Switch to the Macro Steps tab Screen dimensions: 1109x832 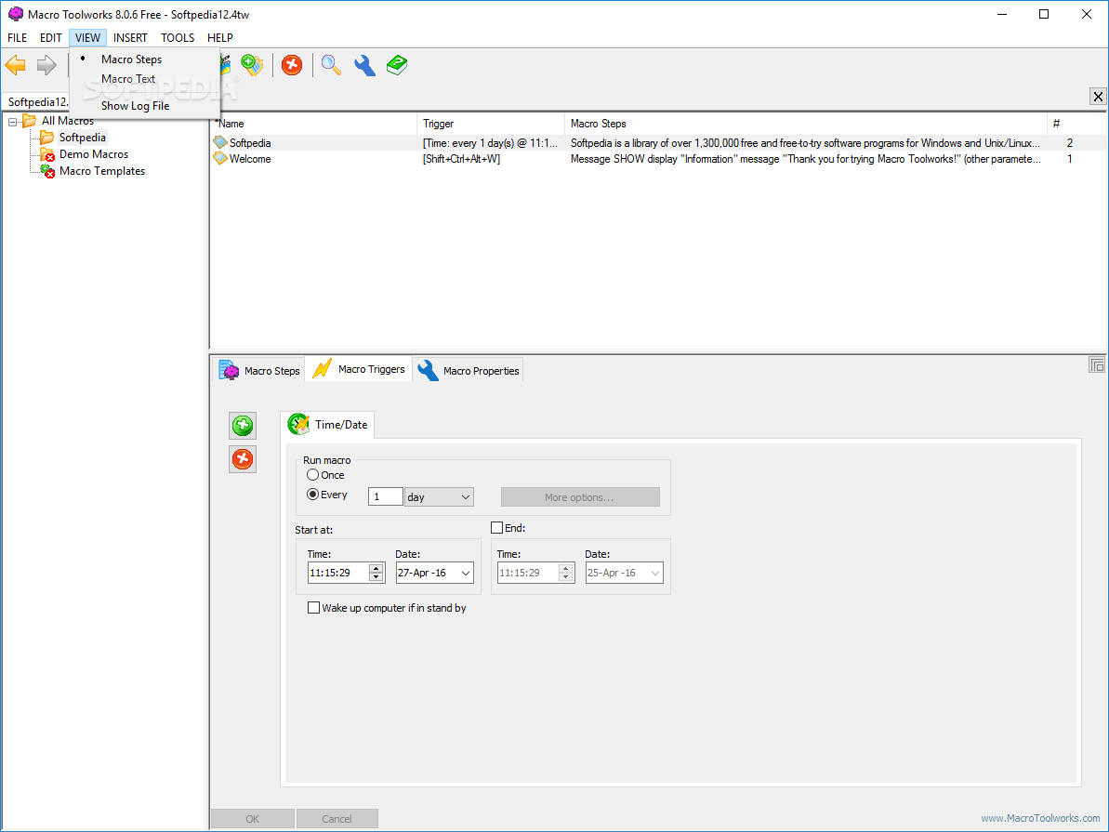click(259, 370)
